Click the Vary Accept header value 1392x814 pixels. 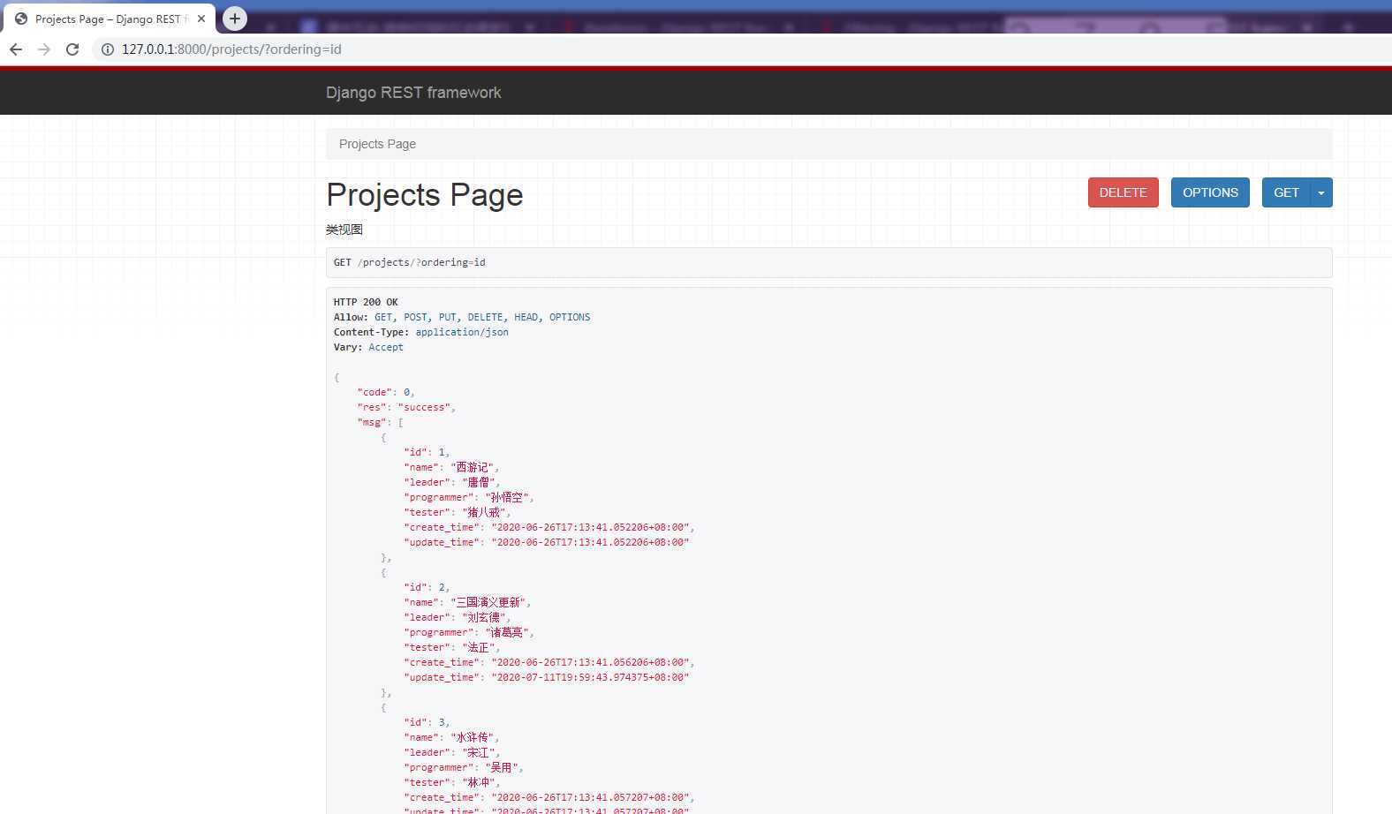point(386,347)
